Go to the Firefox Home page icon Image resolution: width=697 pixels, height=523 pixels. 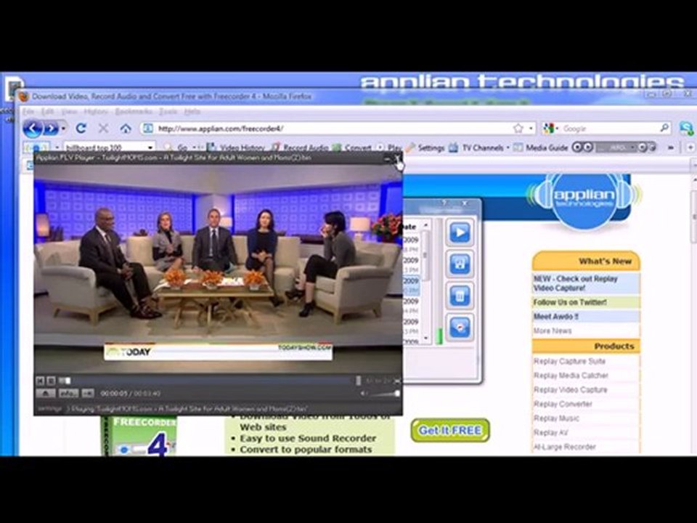[126, 129]
